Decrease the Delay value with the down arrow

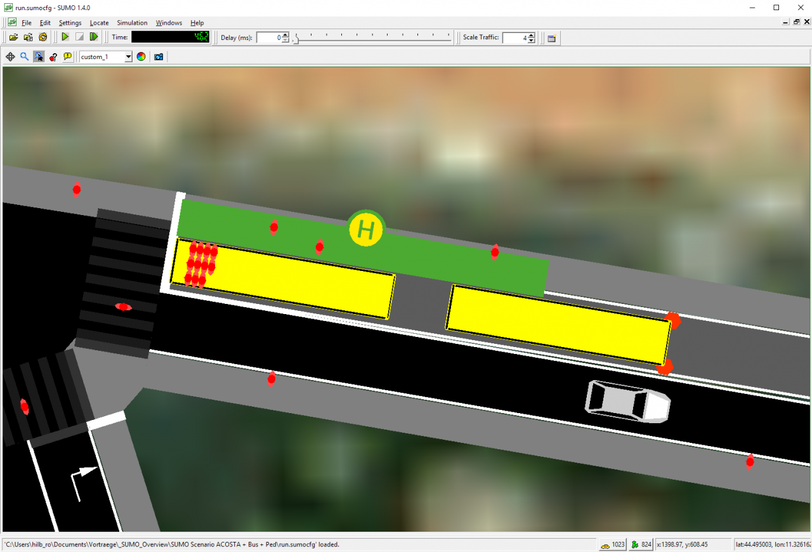click(285, 41)
